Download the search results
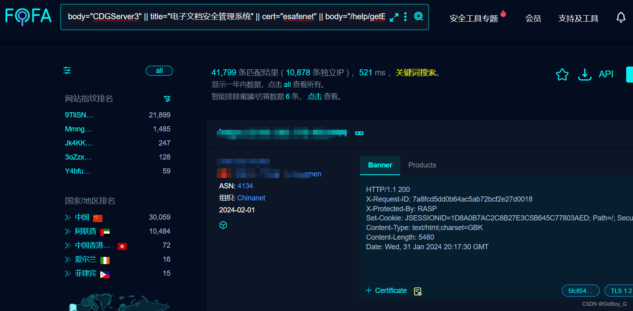 [x=584, y=75]
